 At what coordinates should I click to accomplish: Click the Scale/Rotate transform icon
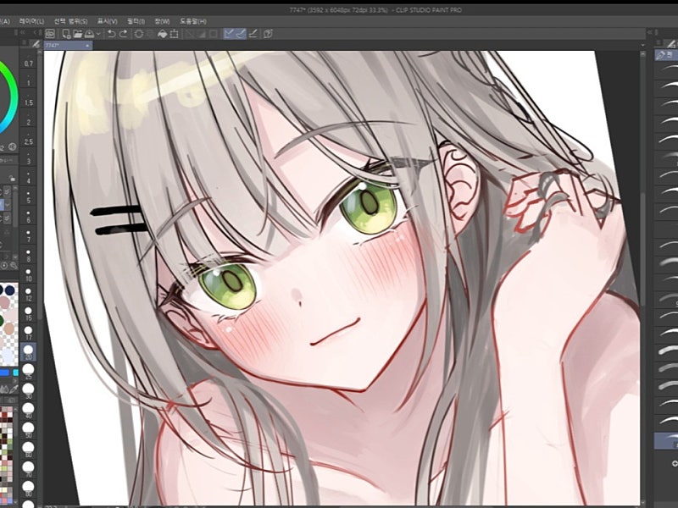pos(174,34)
